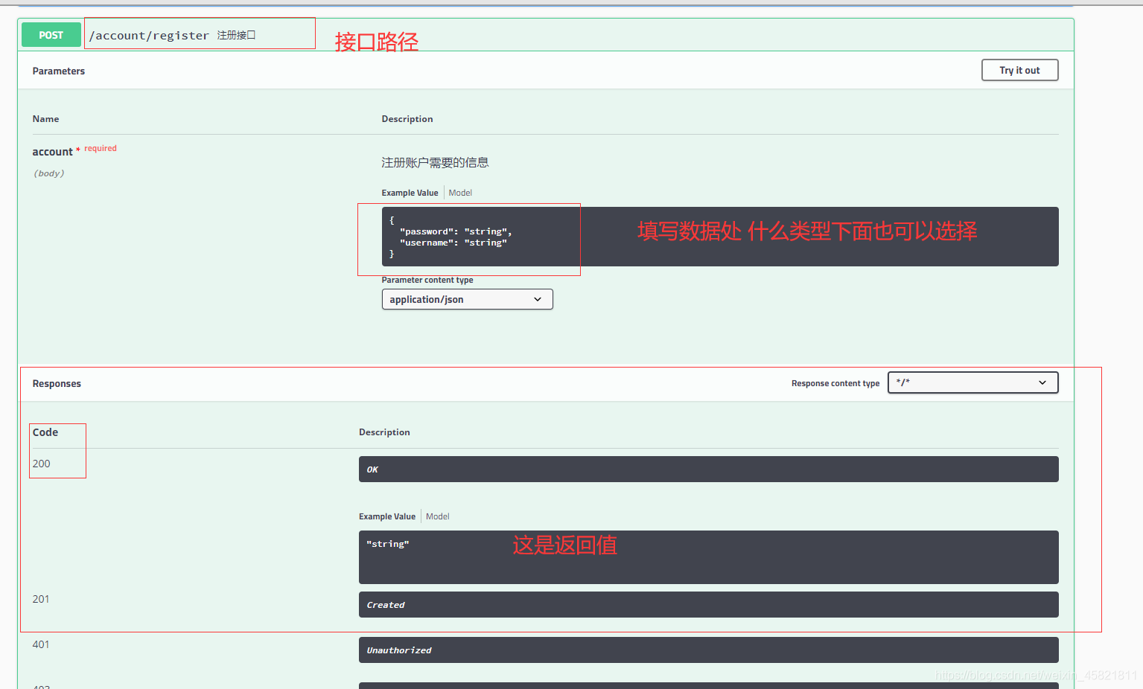The width and height of the screenshot is (1143, 689).
Task: Click the 201 response code
Action: coord(41,599)
